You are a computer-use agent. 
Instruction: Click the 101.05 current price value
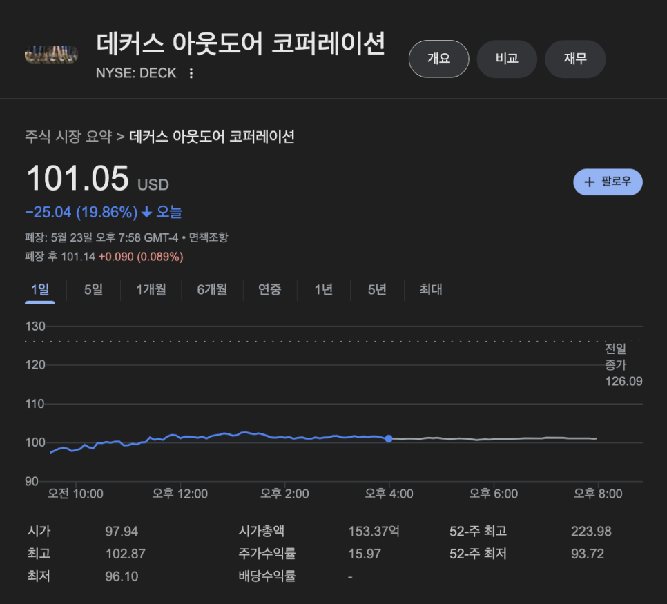(77, 178)
